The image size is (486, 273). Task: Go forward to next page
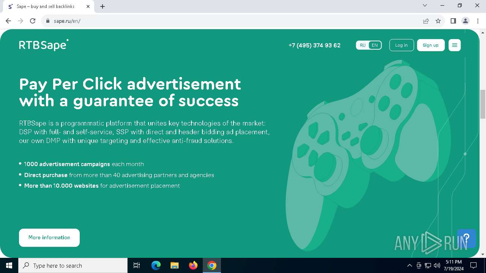[x=21, y=21]
